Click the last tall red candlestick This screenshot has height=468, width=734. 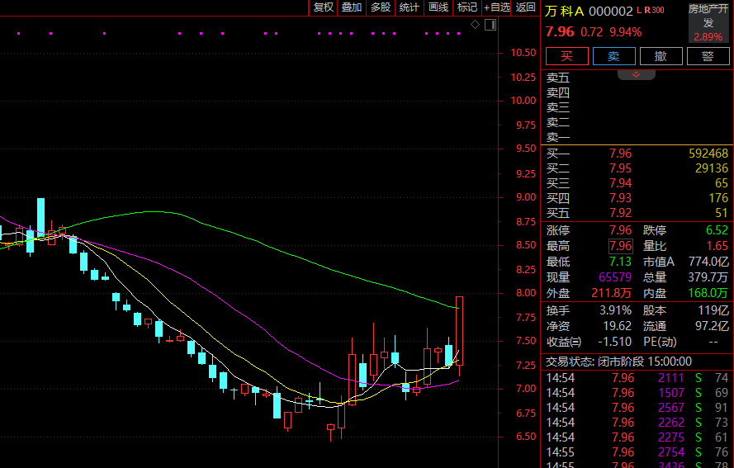point(459,330)
